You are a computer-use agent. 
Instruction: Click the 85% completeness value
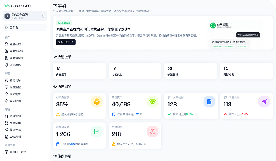62,104
